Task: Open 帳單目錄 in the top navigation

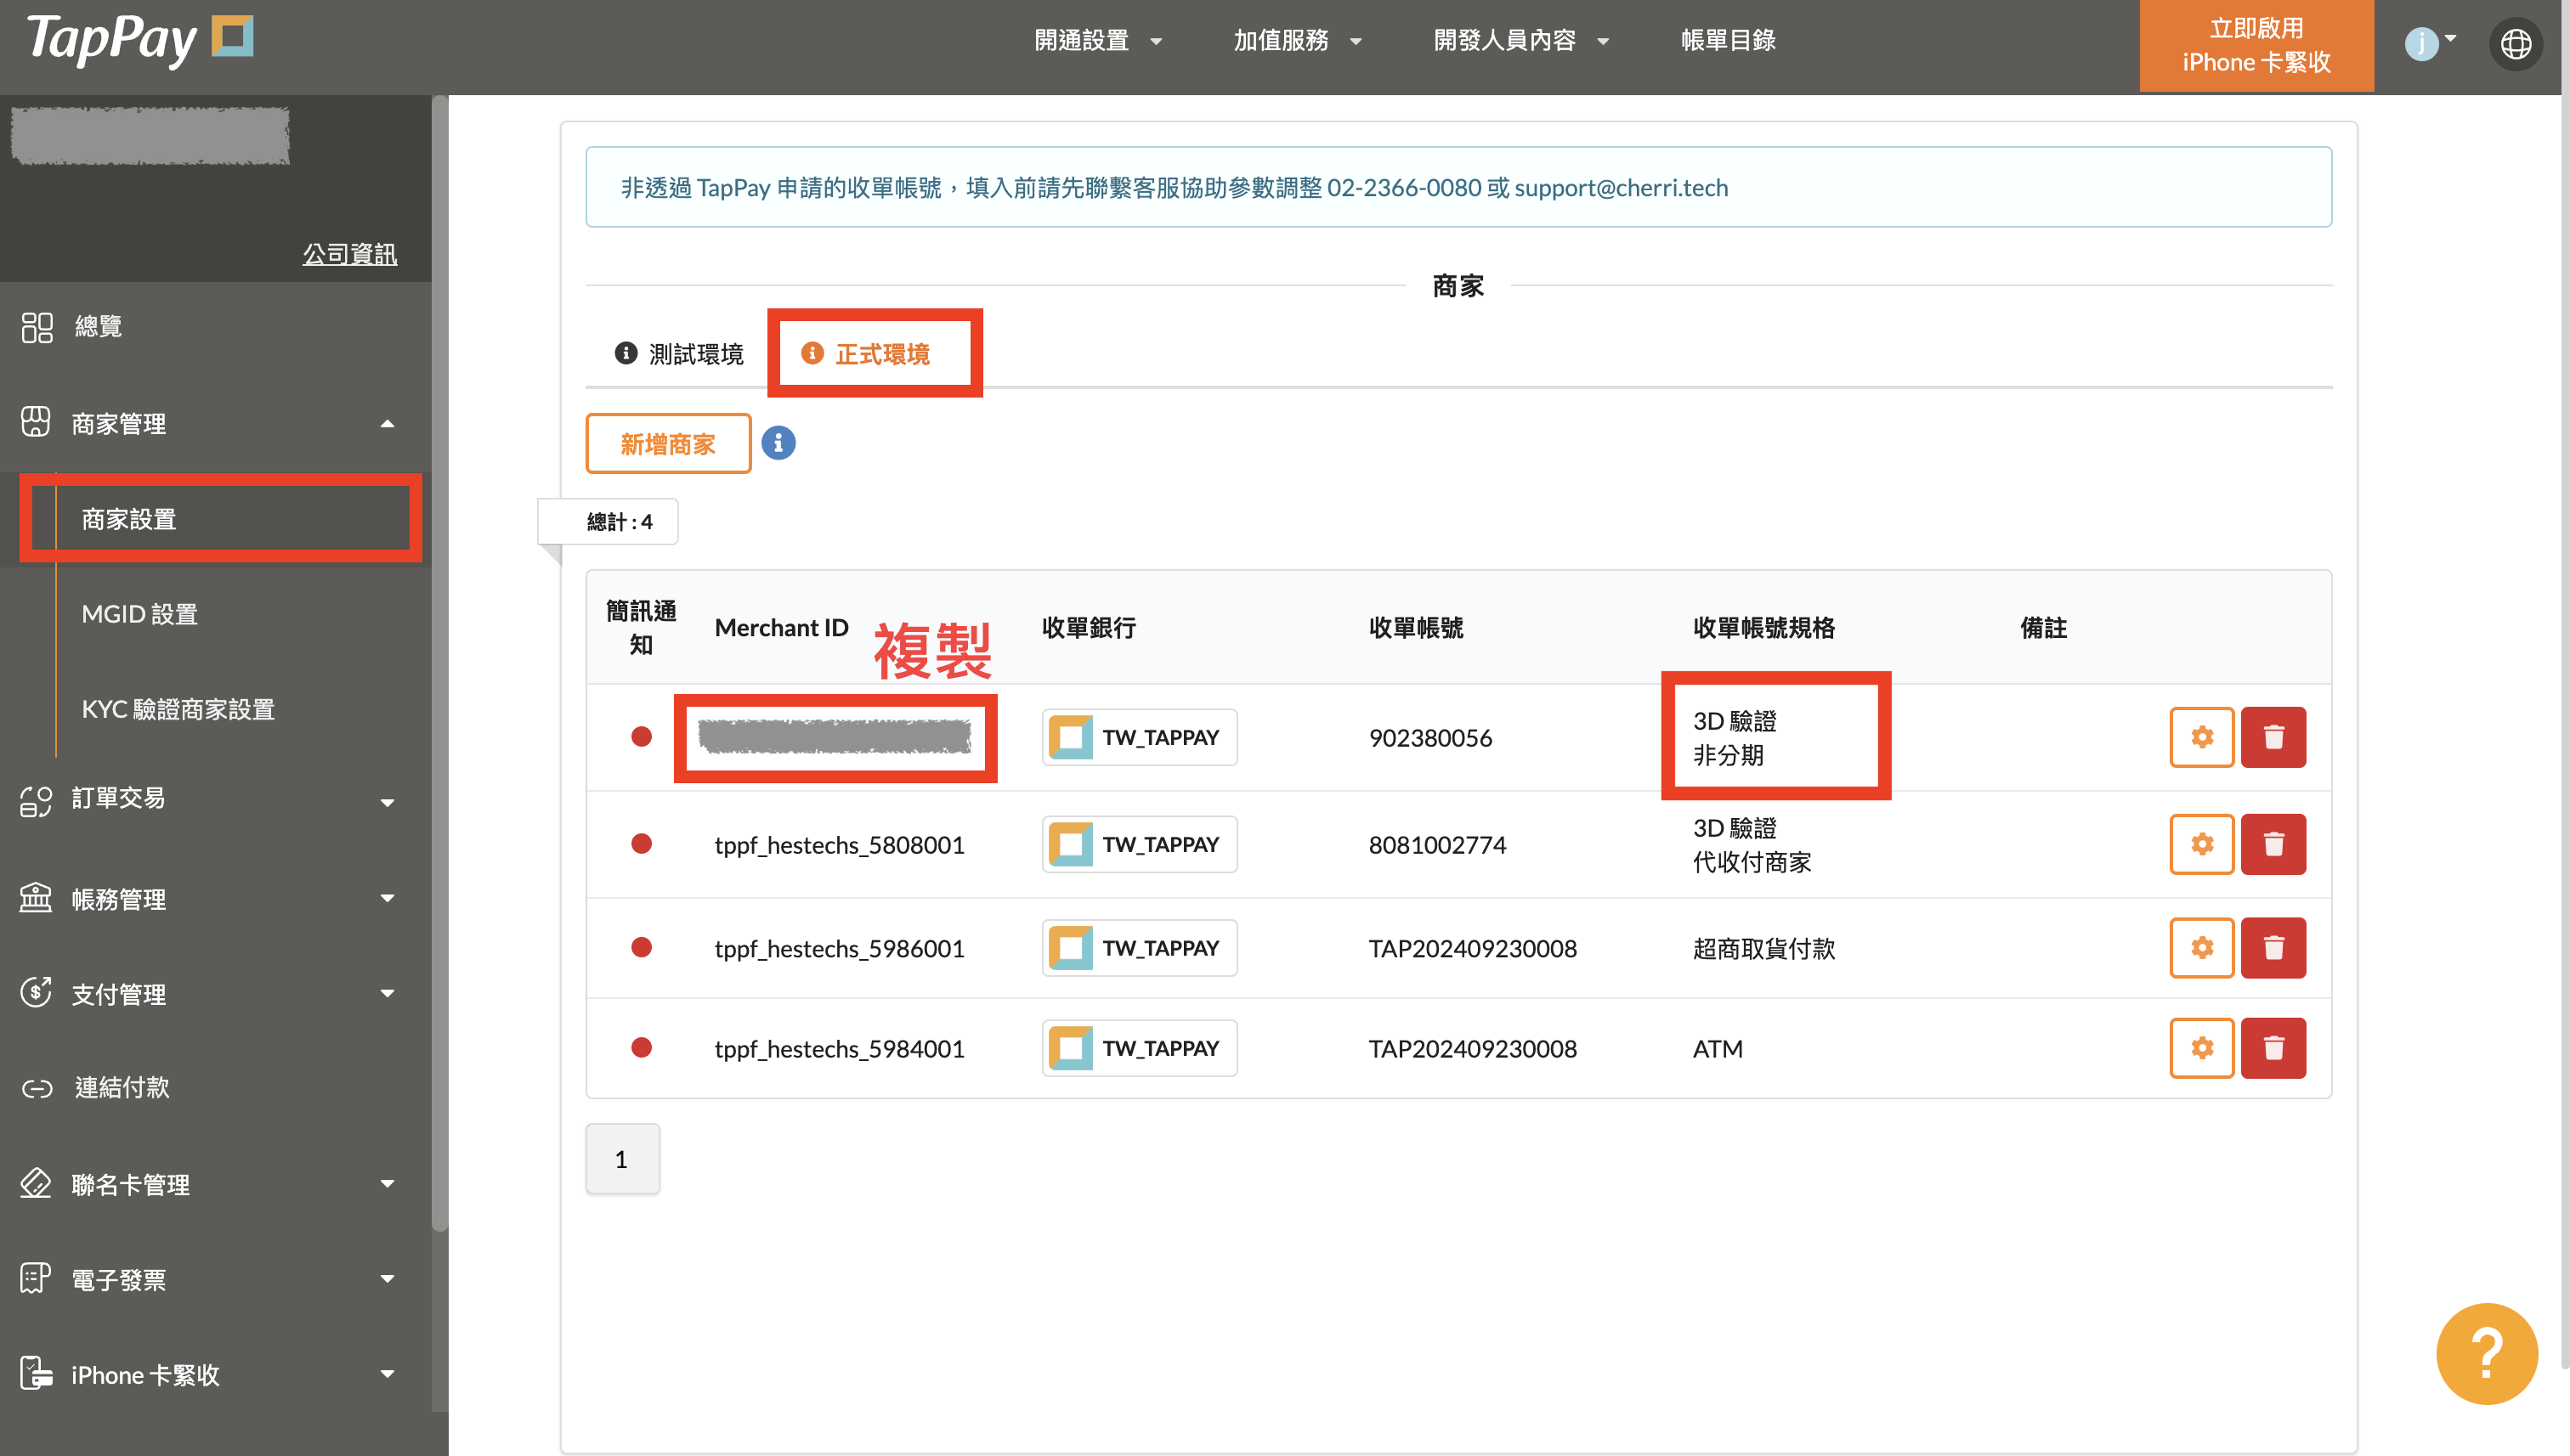Action: (1728, 40)
